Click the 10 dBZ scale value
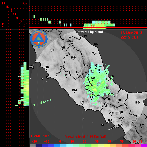The height and width of the screenshot is (147, 147). coord(72,141)
